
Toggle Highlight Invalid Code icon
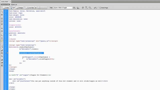pos(2,38)
